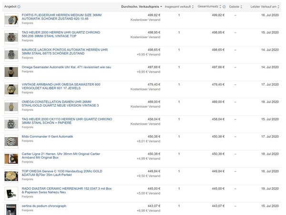Select the 479,40 € average price value
The image size is (286, 215).
click(x=154, y=85)
